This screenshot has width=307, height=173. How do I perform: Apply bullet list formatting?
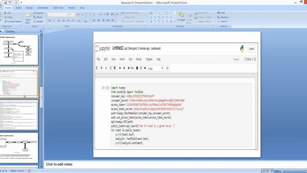tap(94, 14)
